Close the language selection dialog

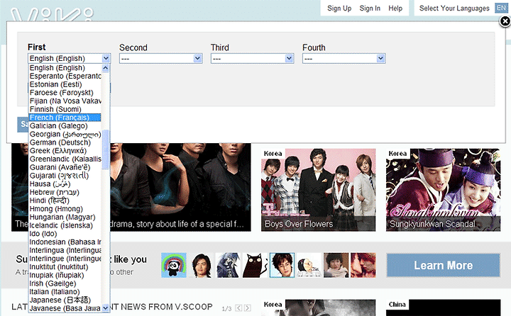click(505, 21)
